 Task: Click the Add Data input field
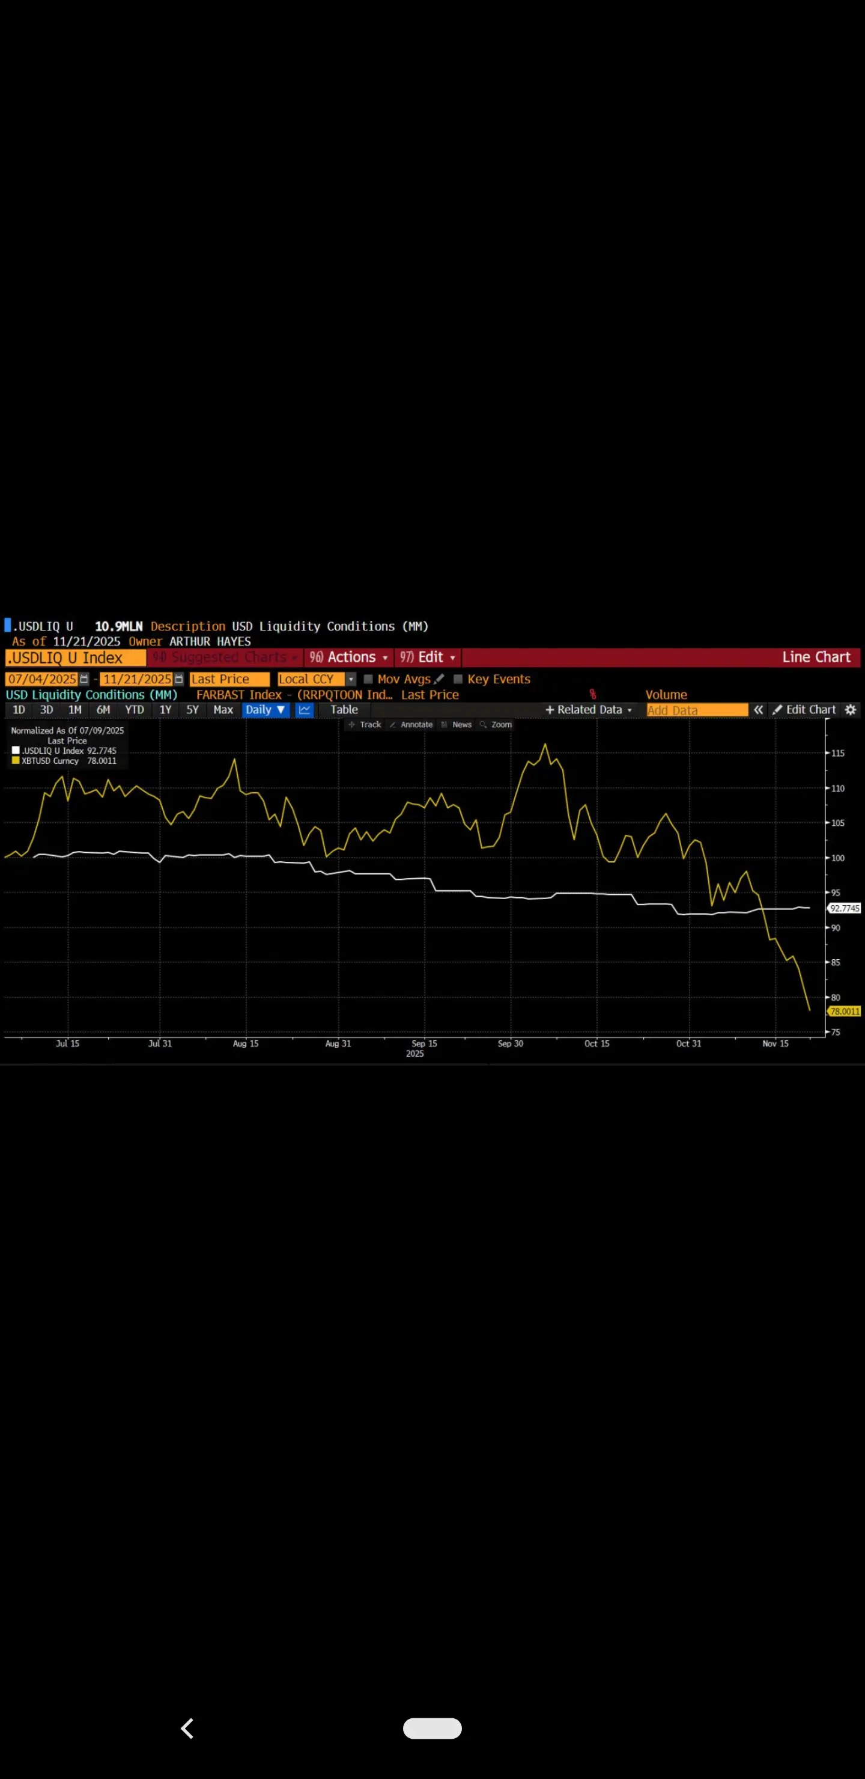point(697,709)
